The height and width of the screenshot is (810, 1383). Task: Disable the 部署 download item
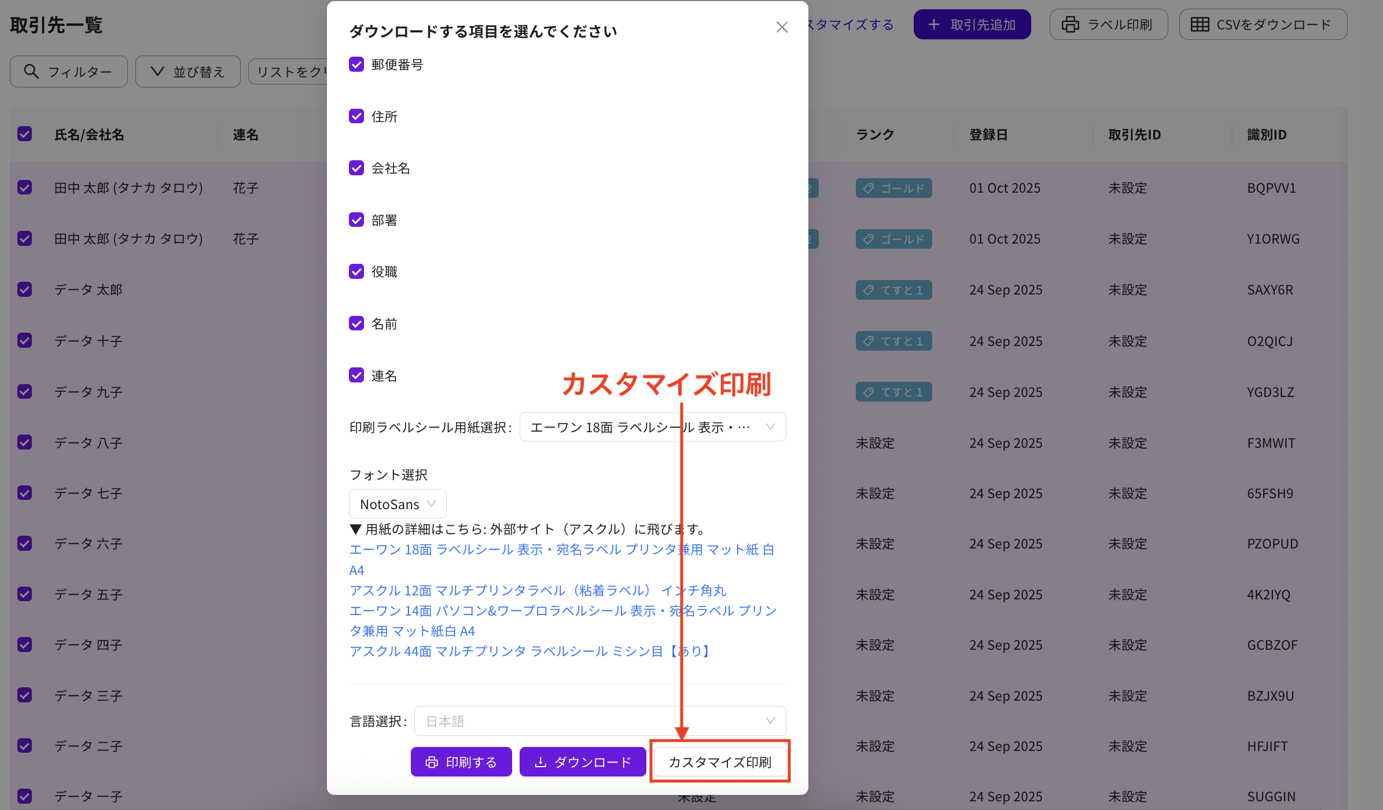click(356, 219)
